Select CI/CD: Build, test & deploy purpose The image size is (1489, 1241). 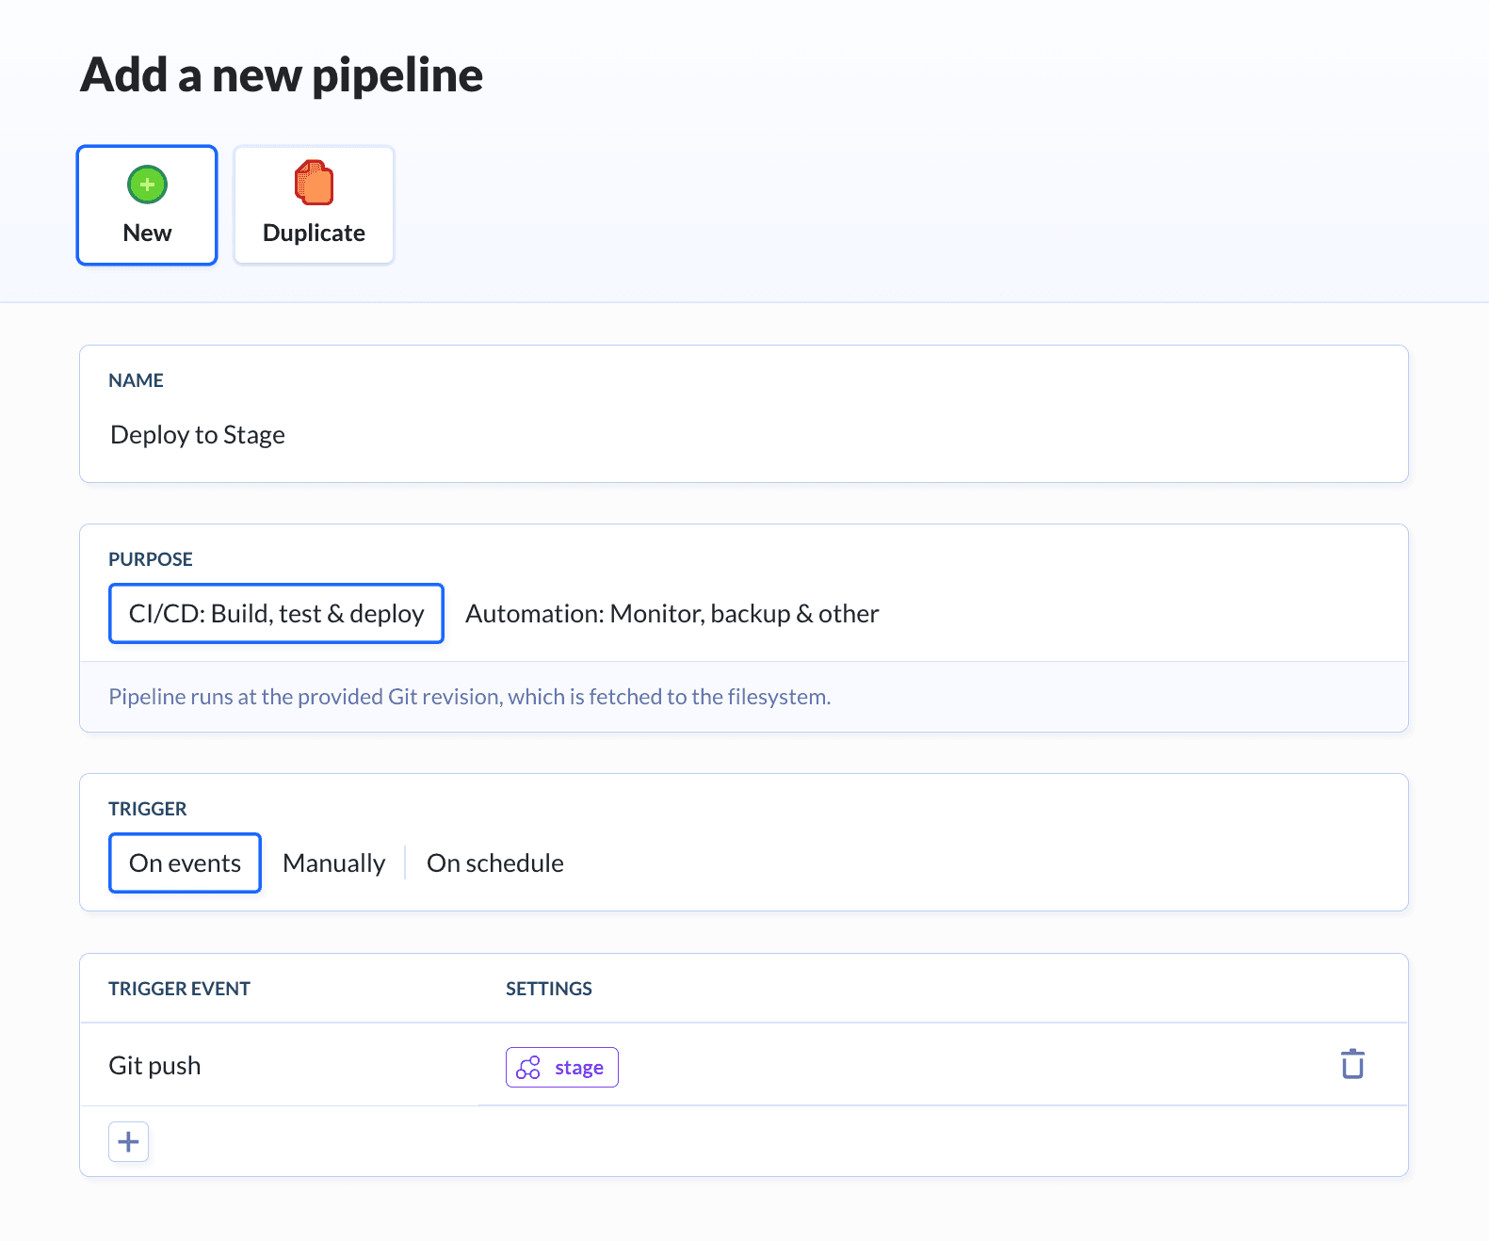pyautogui.click(x=276, y=614)
